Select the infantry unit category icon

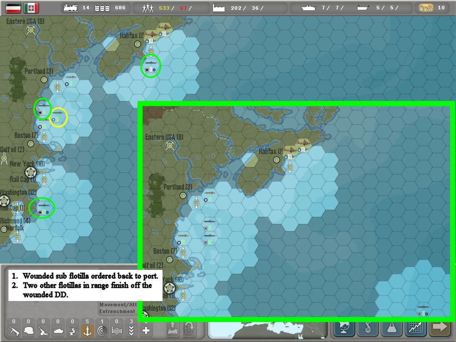(x=14, y=330)
